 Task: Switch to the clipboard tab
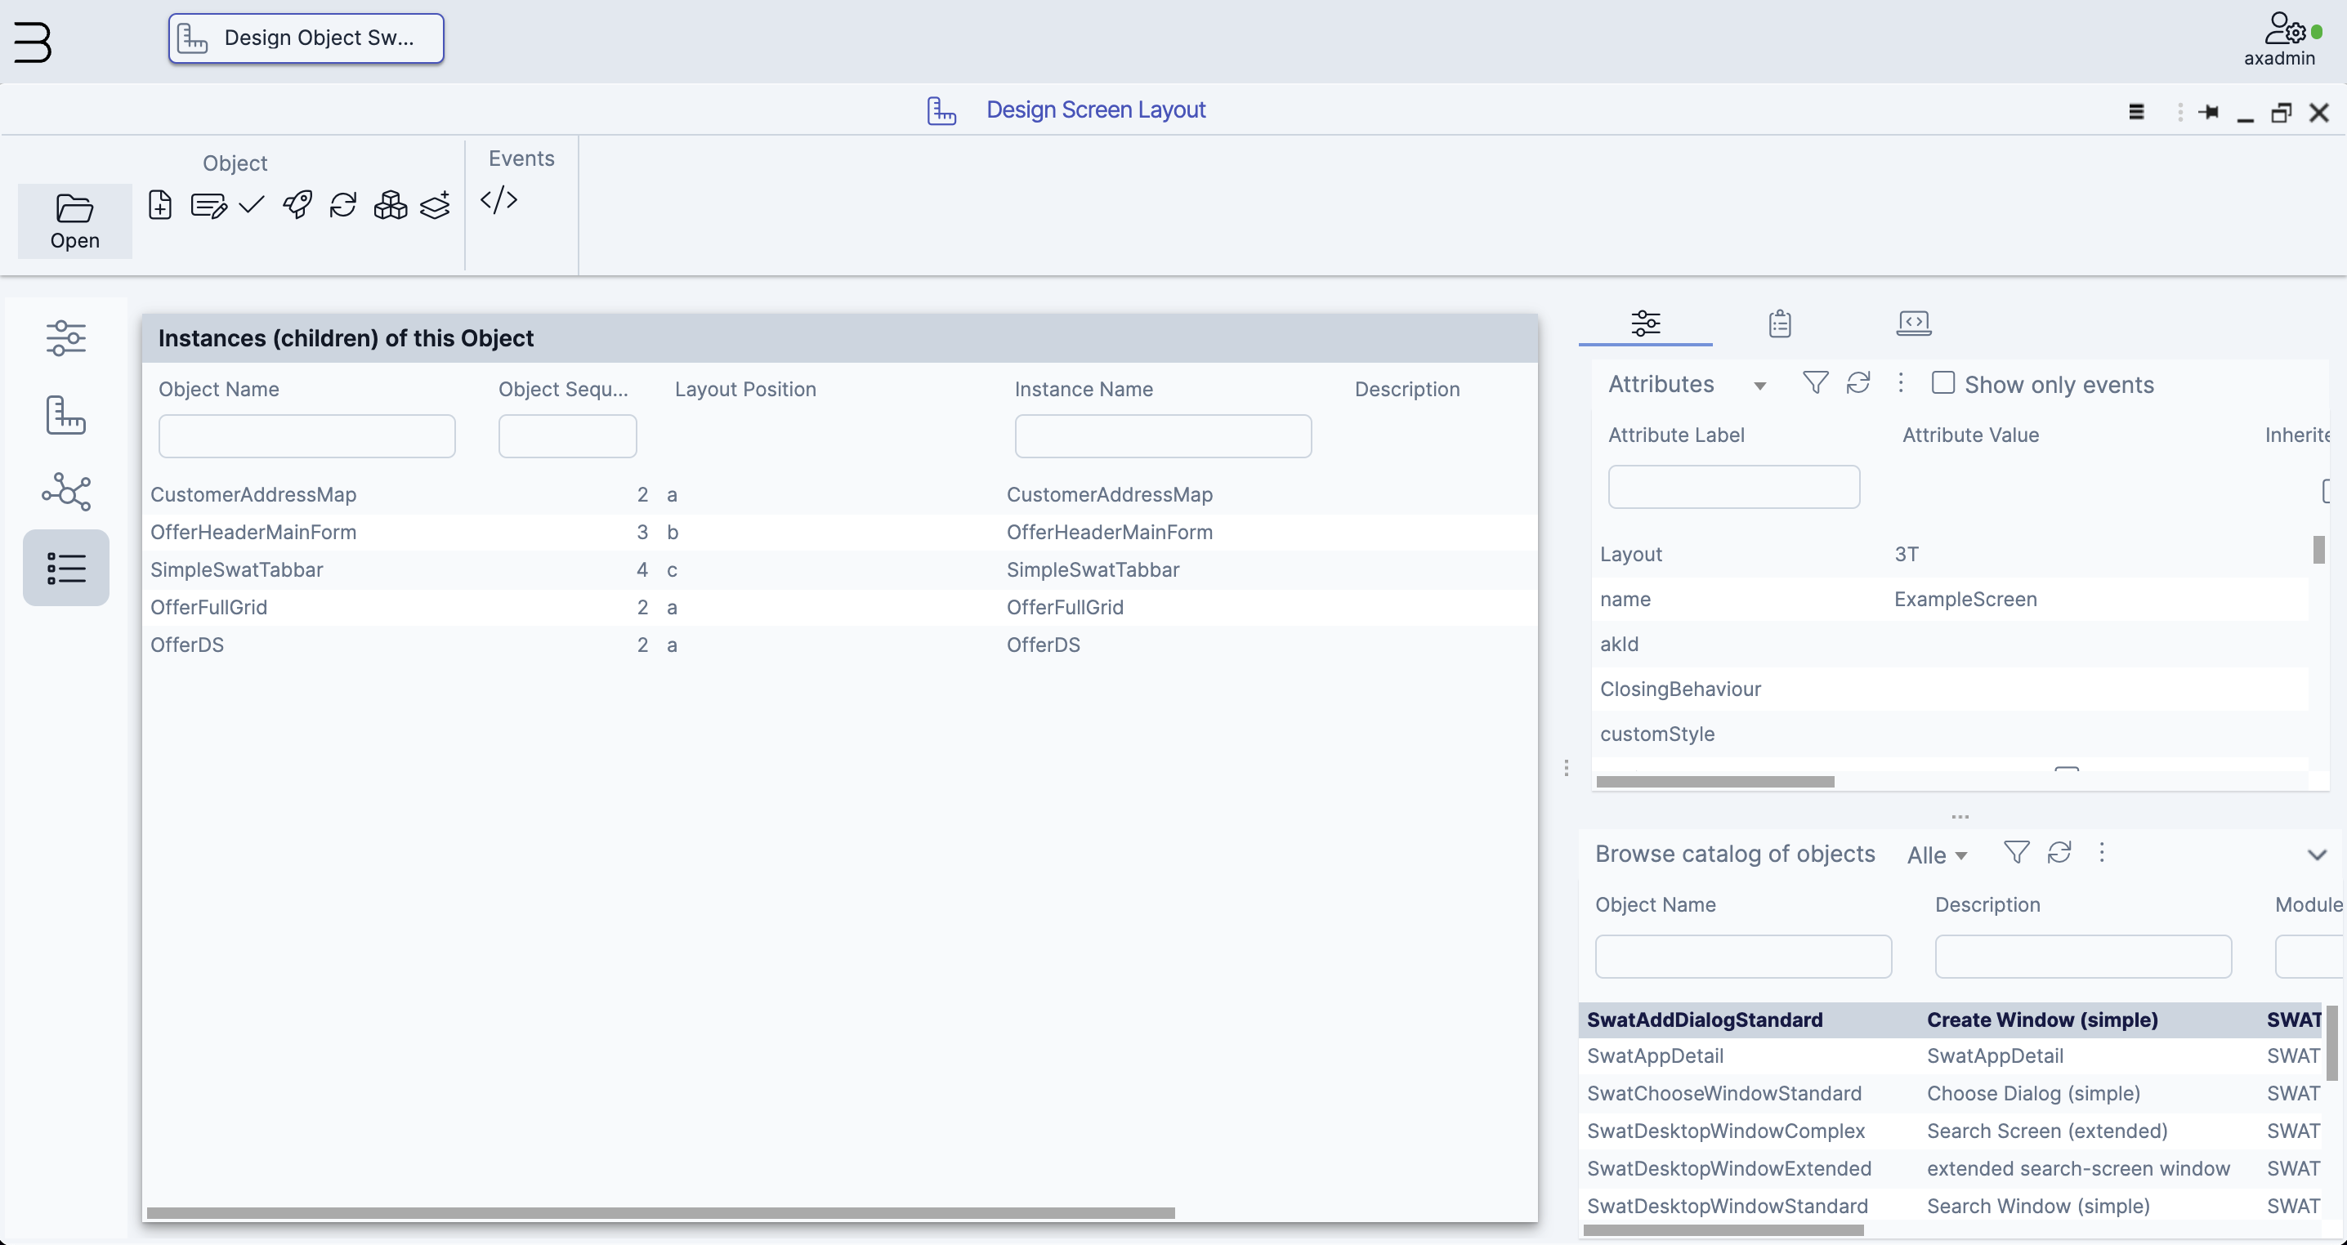tap(1779, 324)
